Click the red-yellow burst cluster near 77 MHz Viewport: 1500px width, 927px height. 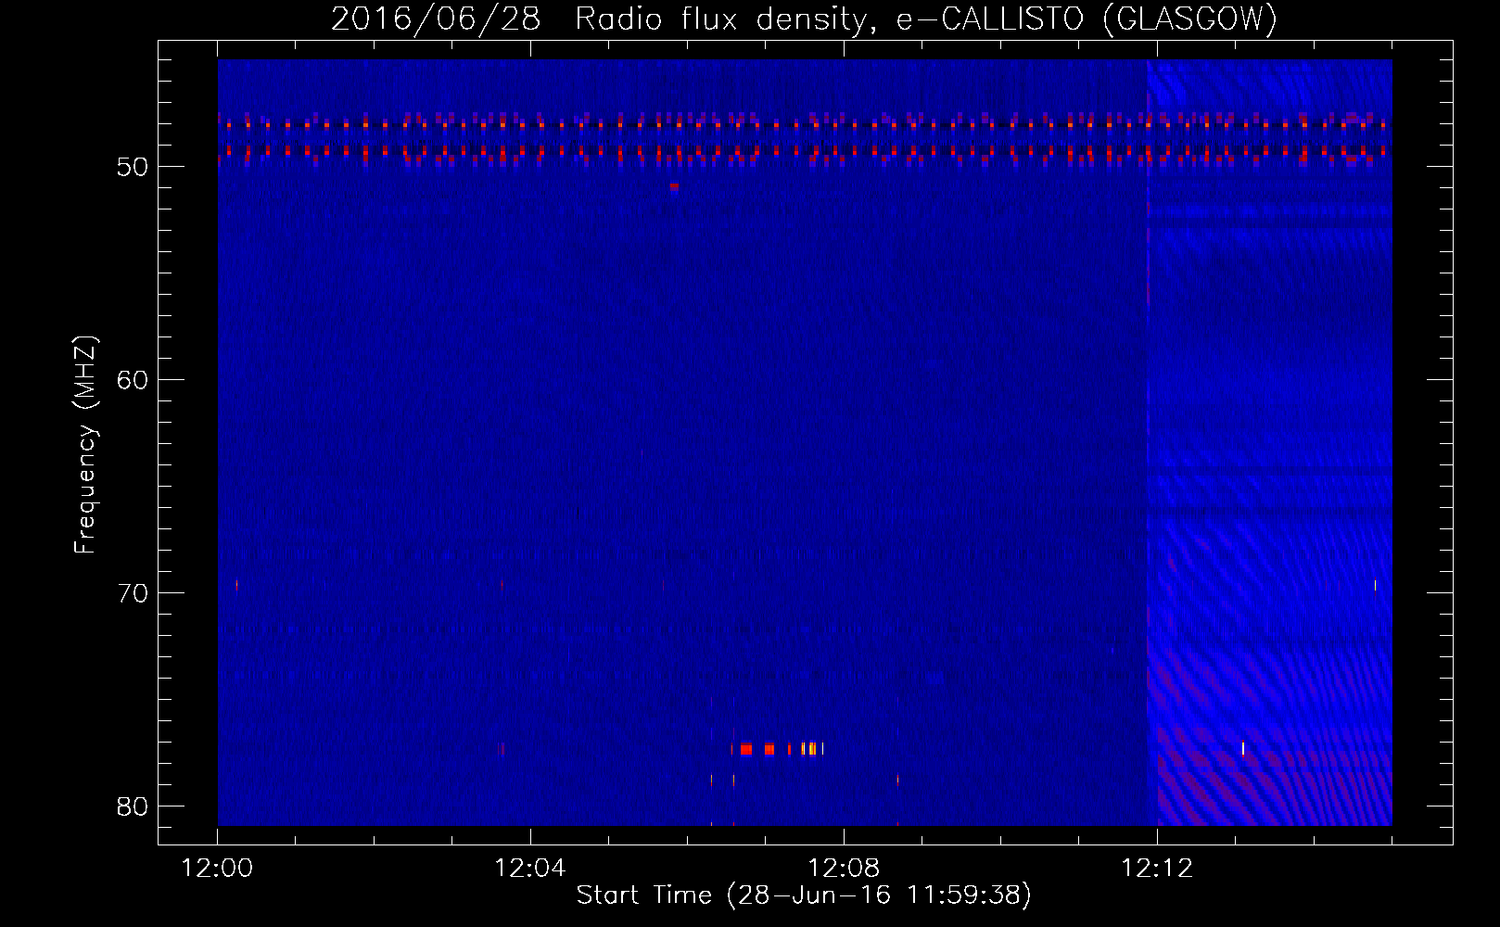click(x=782, y=749)
